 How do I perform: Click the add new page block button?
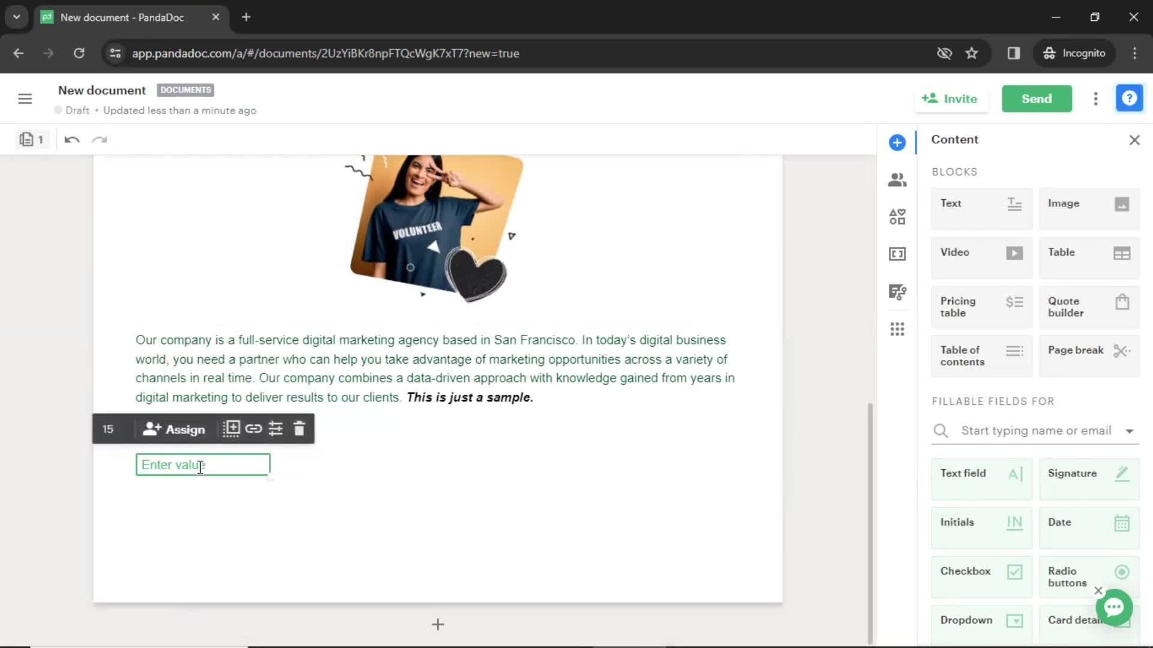pos(438,624)
